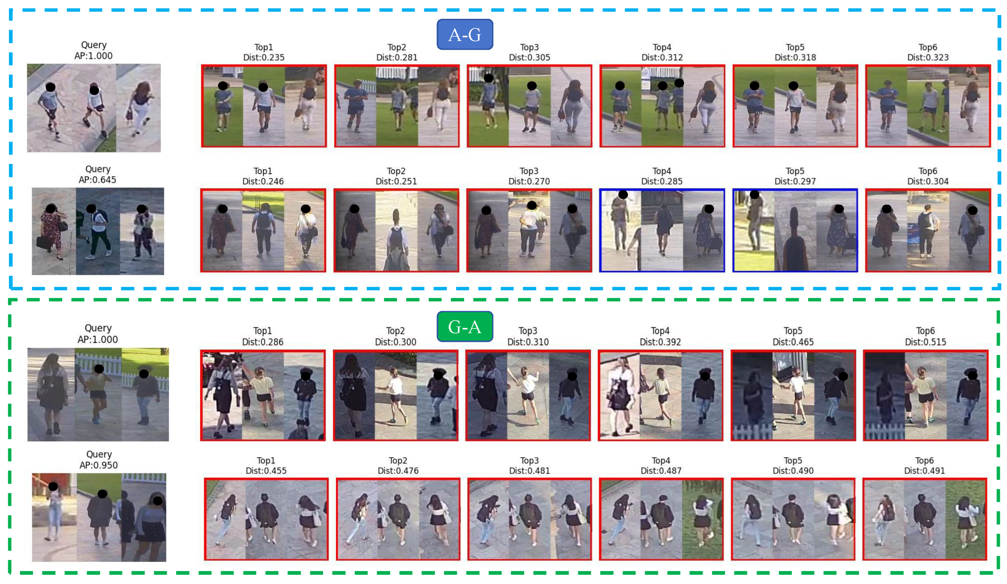Open Top3 result with Dist:0.270

click(529, 231)
